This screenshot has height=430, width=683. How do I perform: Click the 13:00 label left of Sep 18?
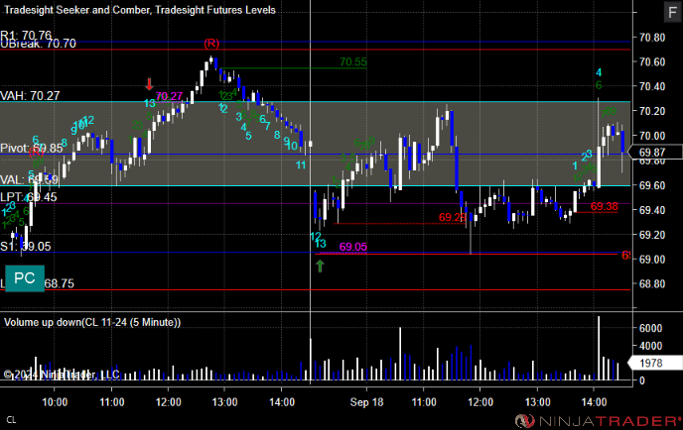click(x=224, y=402)
